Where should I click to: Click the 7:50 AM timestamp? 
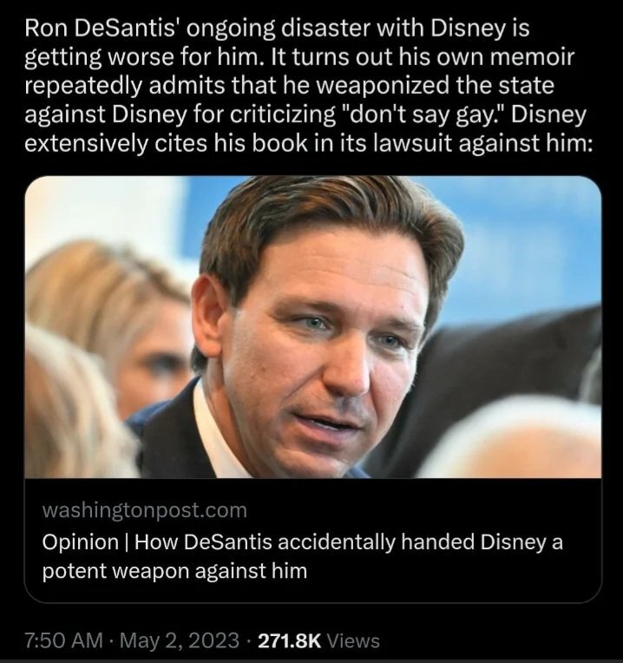coord(63,640)
